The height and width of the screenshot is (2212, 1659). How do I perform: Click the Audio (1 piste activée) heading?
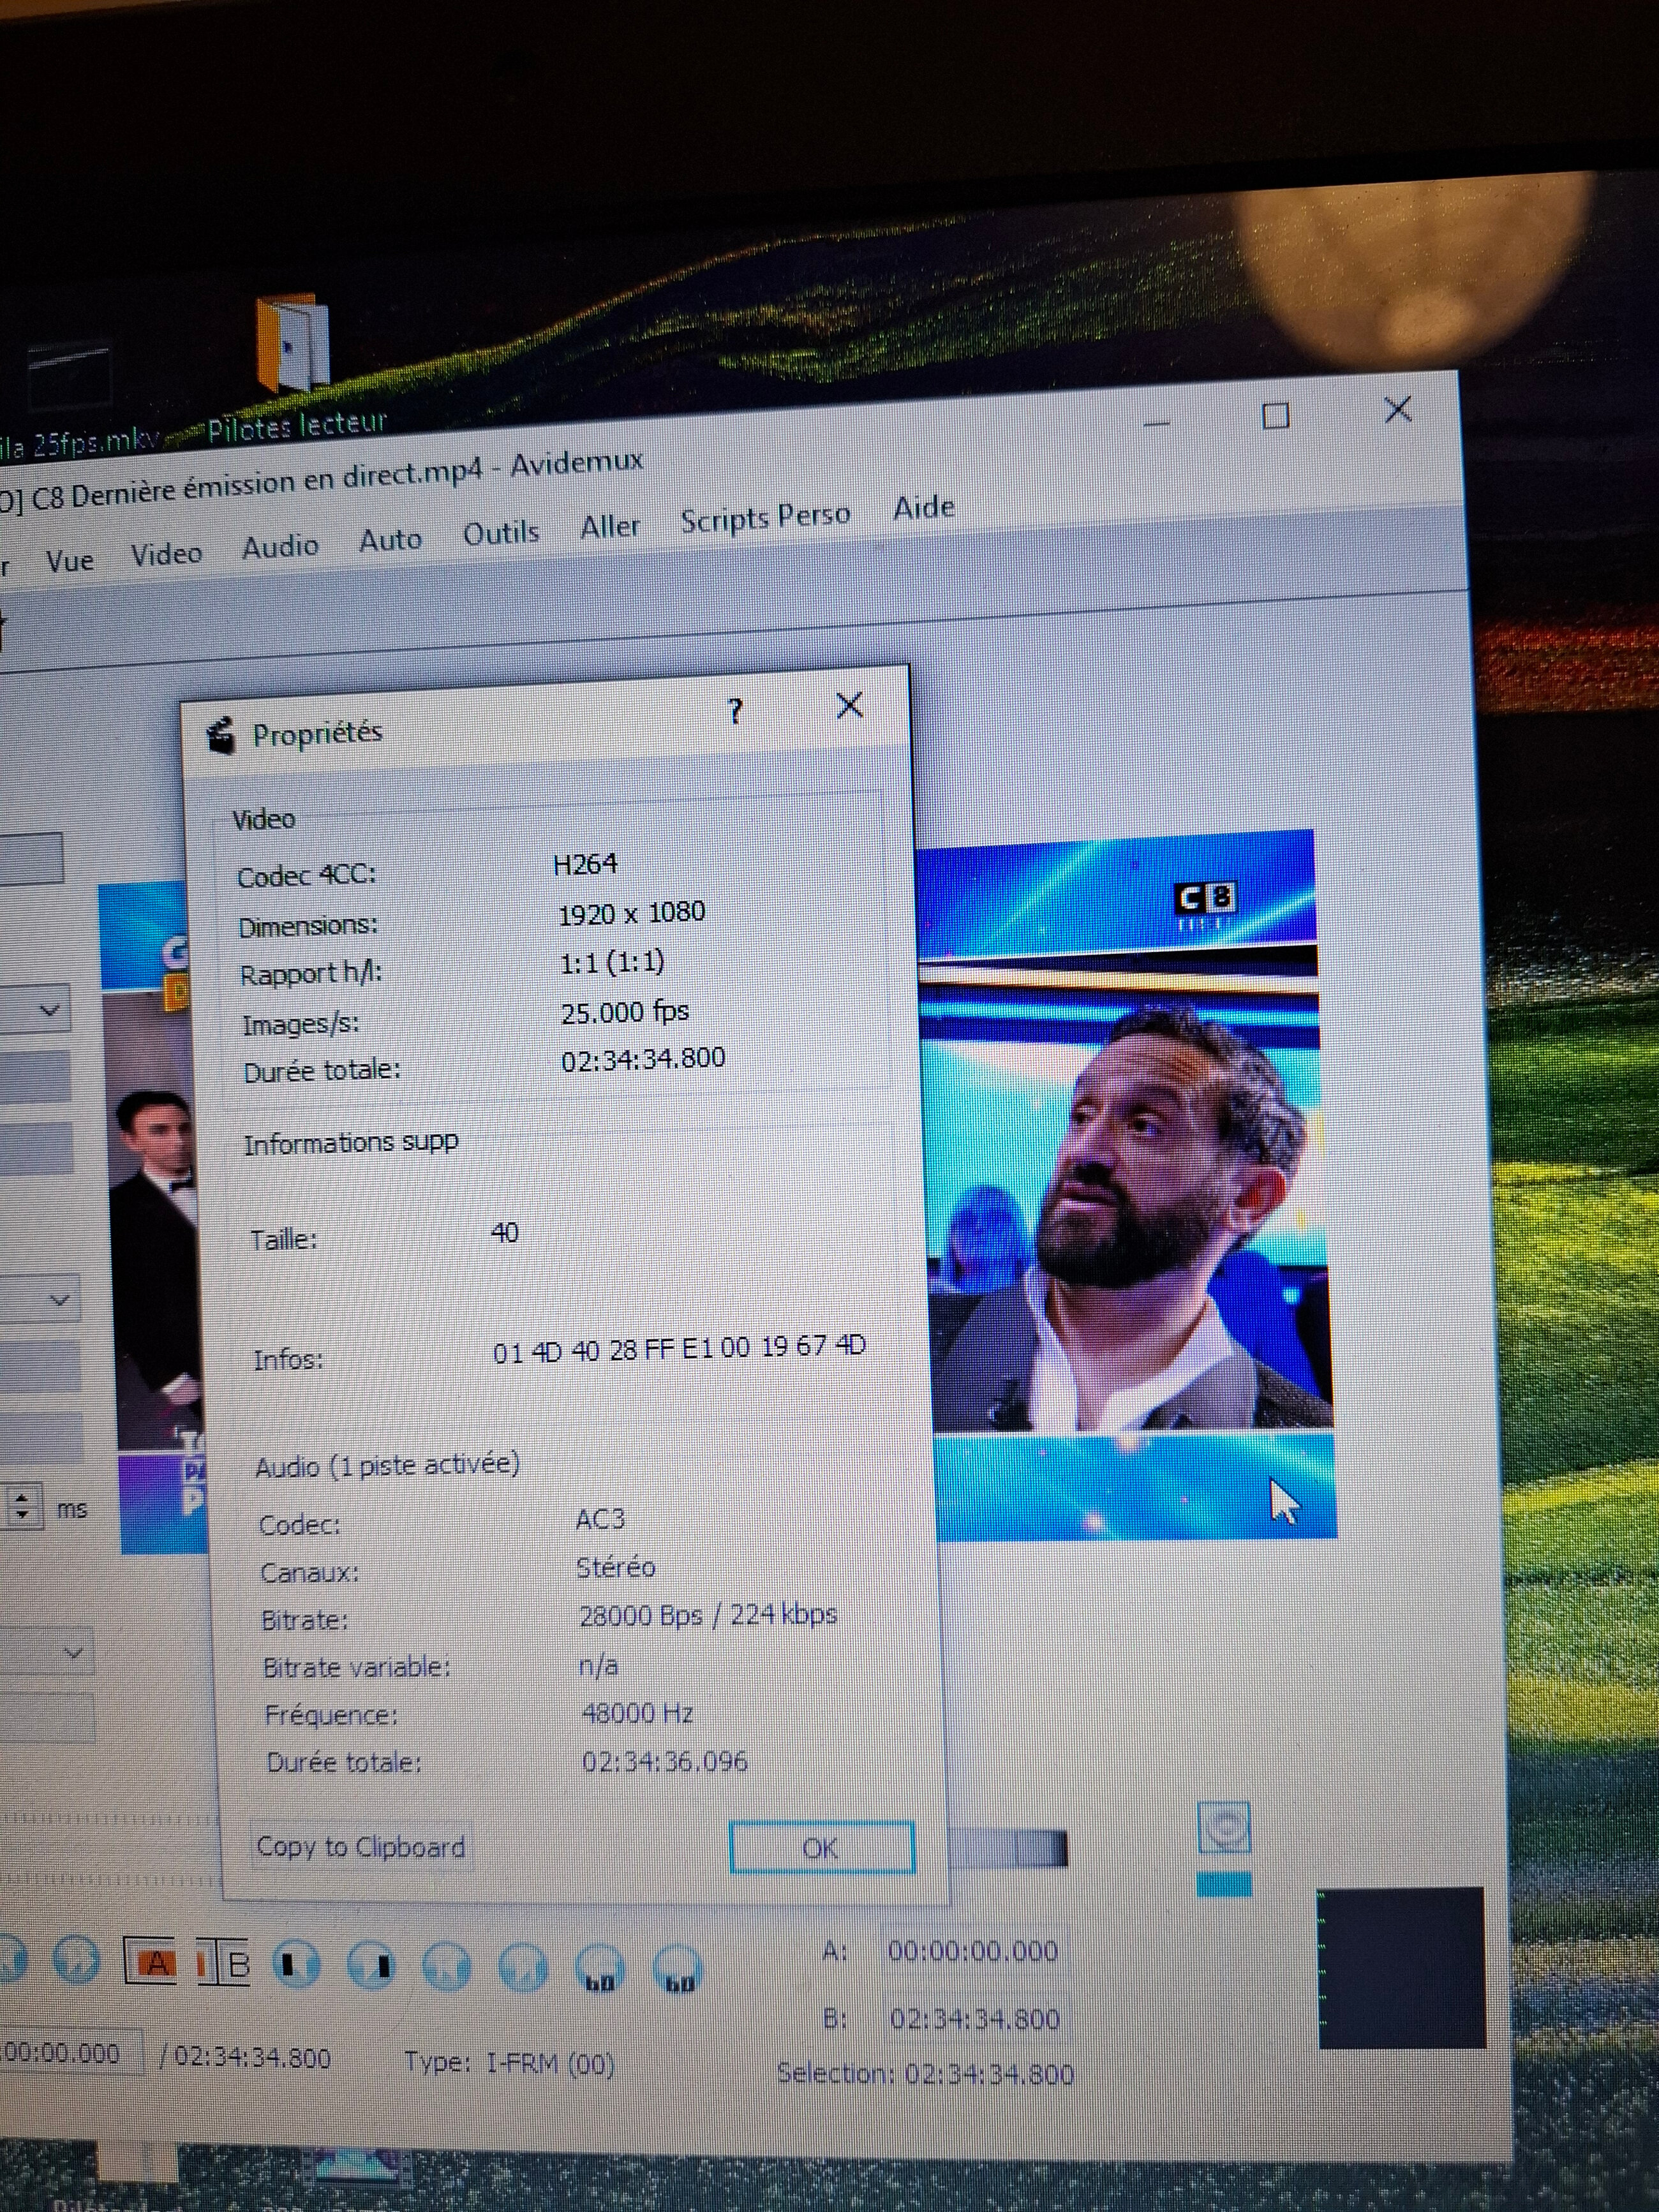(387, 1466)
